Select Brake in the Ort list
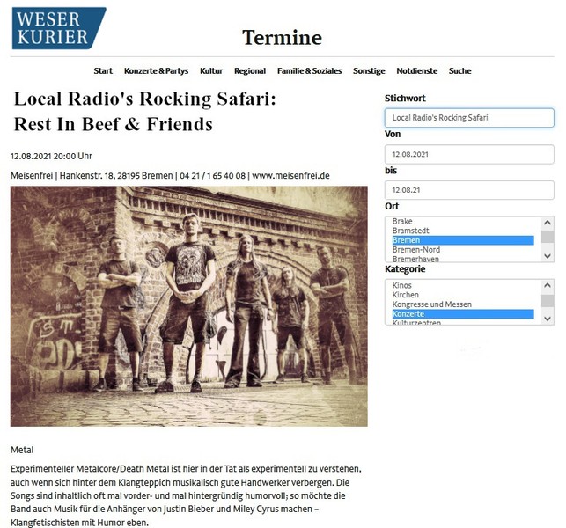The height and width of the screenshot is (528, 566). [x=463, y=221]
